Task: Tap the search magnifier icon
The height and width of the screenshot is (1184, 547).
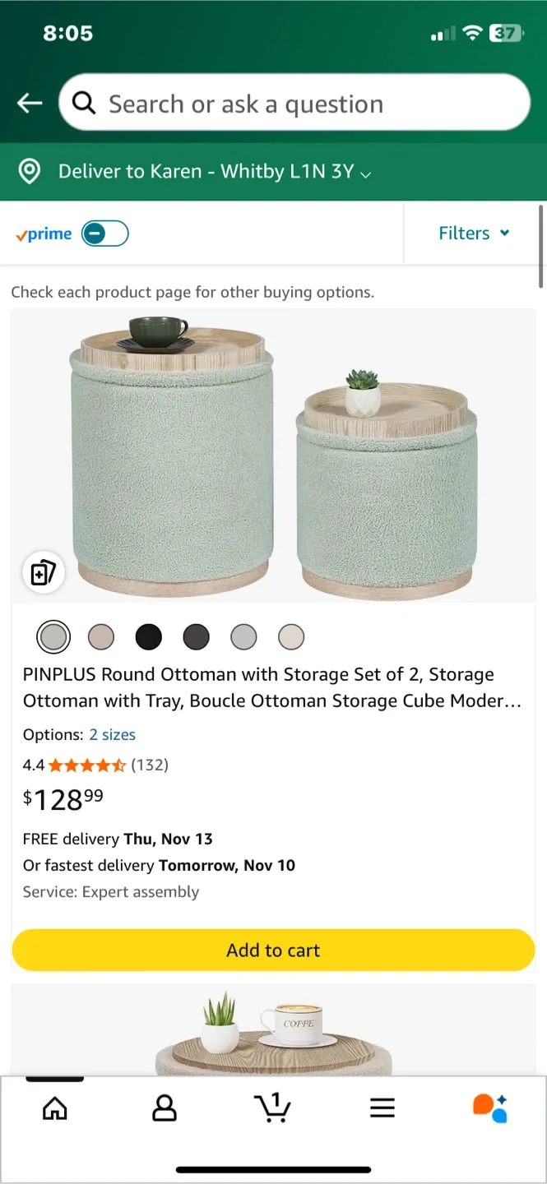Action: click(x=83, y=103)
